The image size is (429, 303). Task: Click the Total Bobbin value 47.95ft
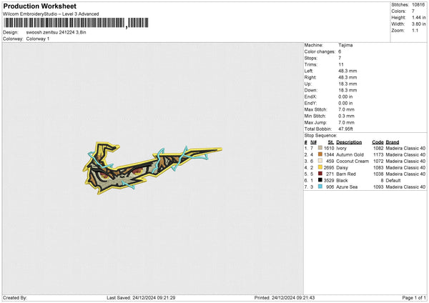(345, 129)
